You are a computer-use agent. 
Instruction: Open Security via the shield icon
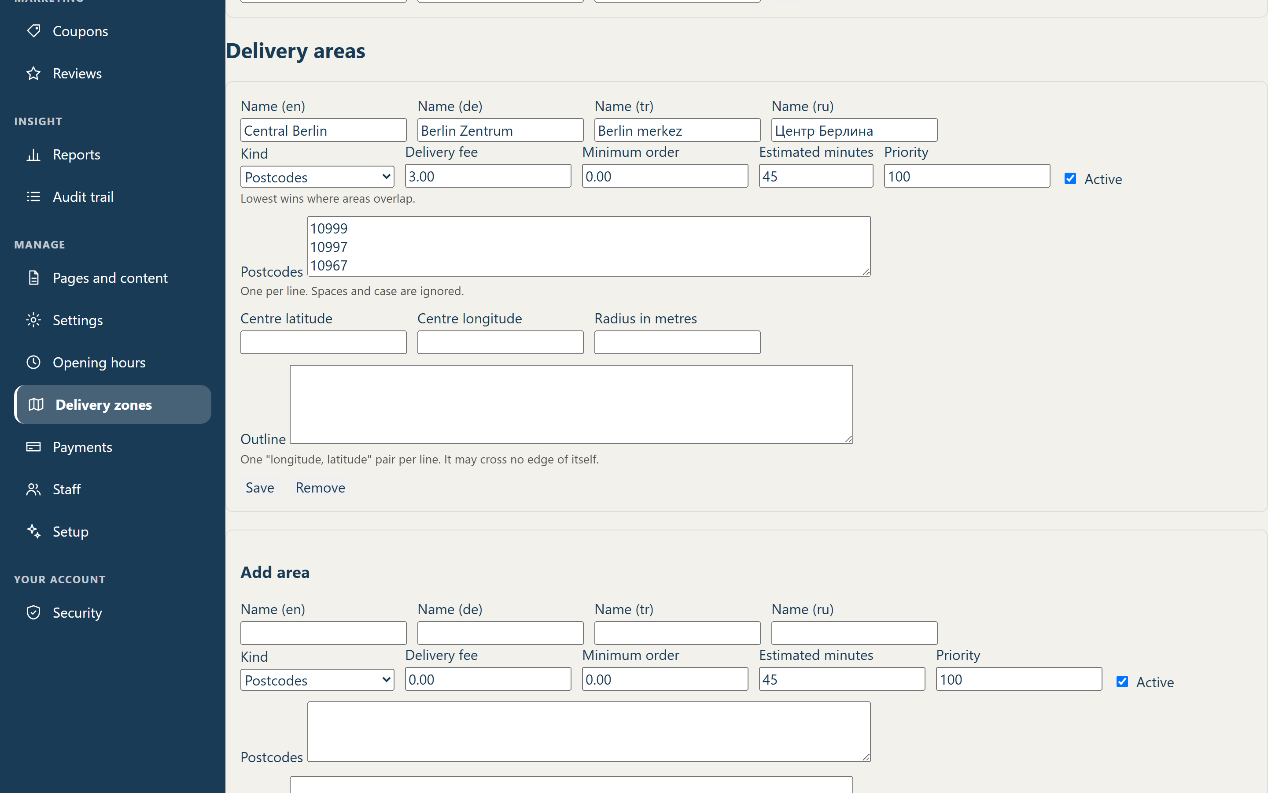pyautogui.click(x=33, y=612)
